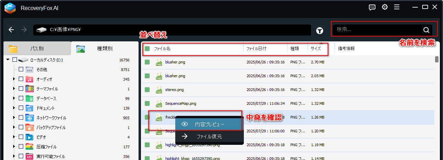Click the stereo.png file icon
Screen dimensions: 443x160
159,90
